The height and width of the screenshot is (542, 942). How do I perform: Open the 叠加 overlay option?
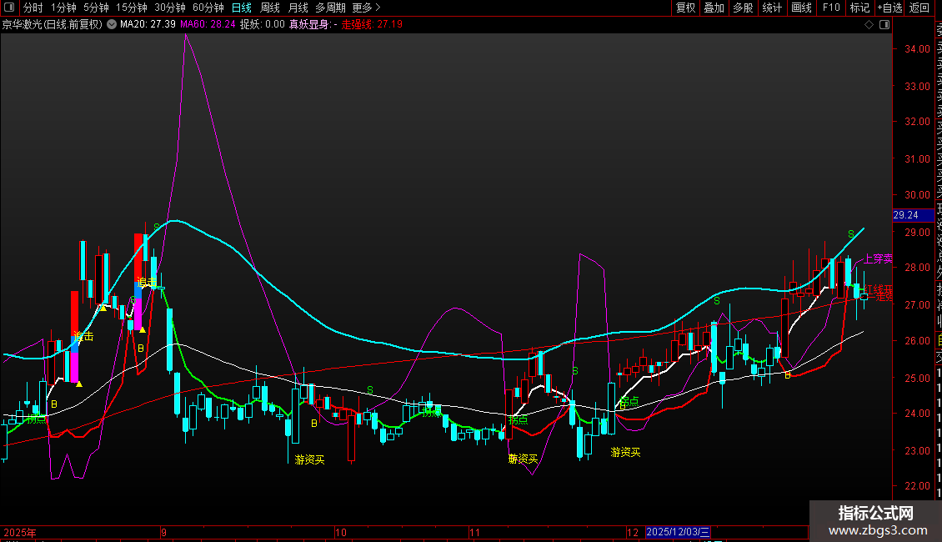tap(714, 8)
